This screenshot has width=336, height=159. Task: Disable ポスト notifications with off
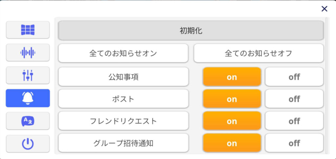coord(294,99)
